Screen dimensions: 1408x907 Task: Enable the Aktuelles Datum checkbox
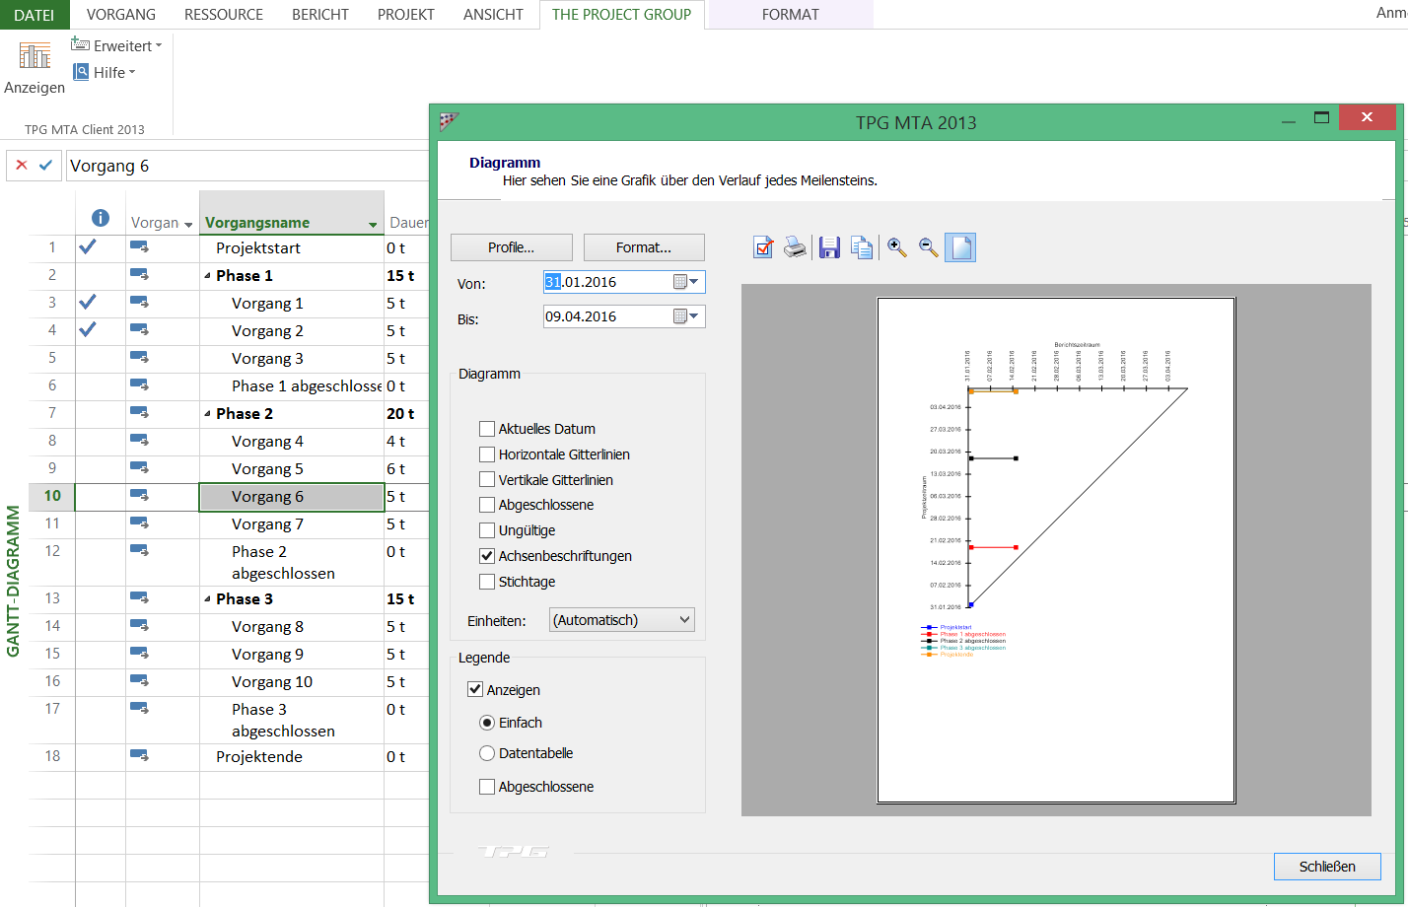[487, 429]
